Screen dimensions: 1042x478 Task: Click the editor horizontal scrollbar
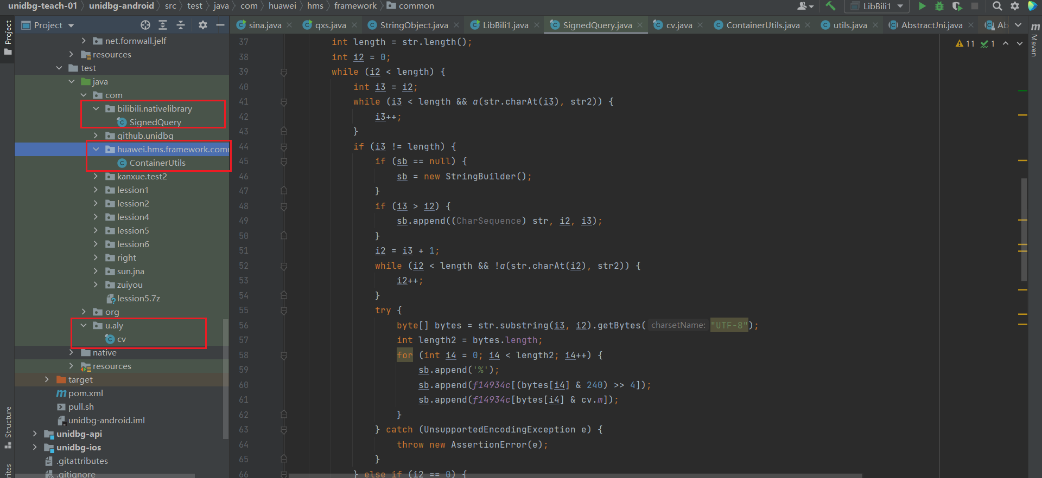pyautogui.click(x=575, y=476)
